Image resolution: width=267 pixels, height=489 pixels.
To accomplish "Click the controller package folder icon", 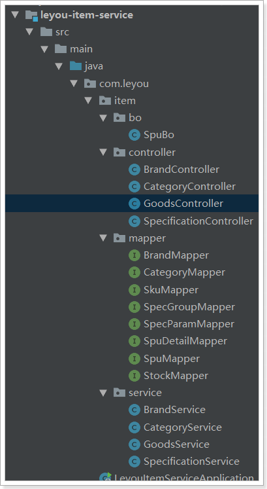I will point(119,152).
